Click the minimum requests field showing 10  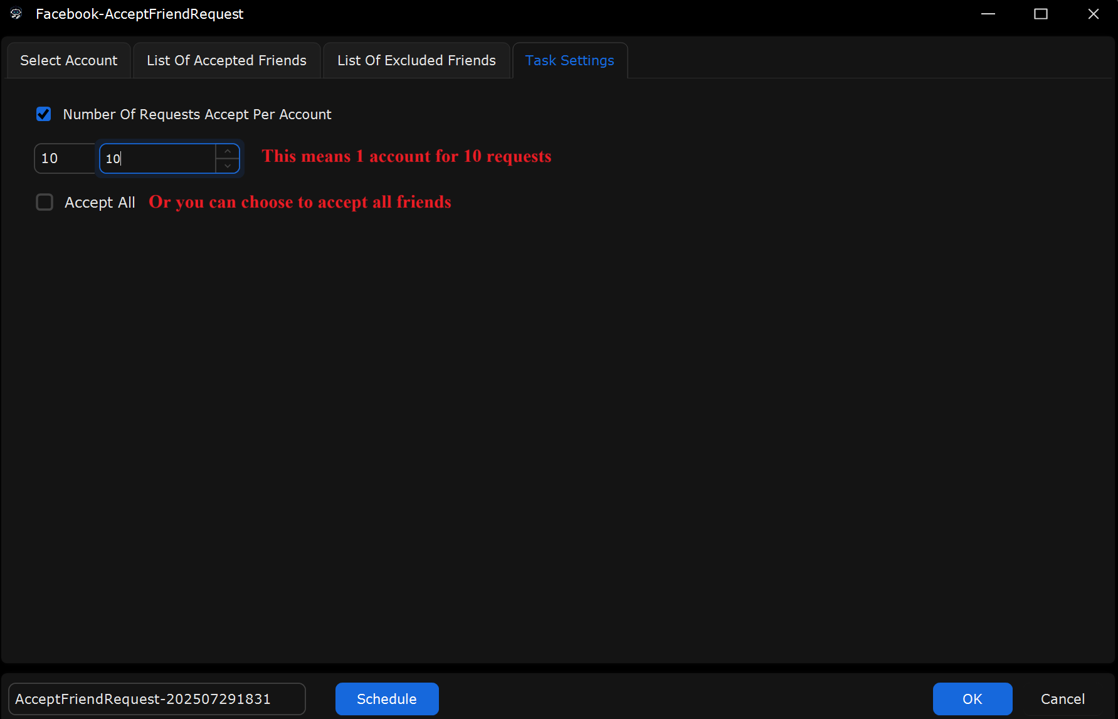65,158
